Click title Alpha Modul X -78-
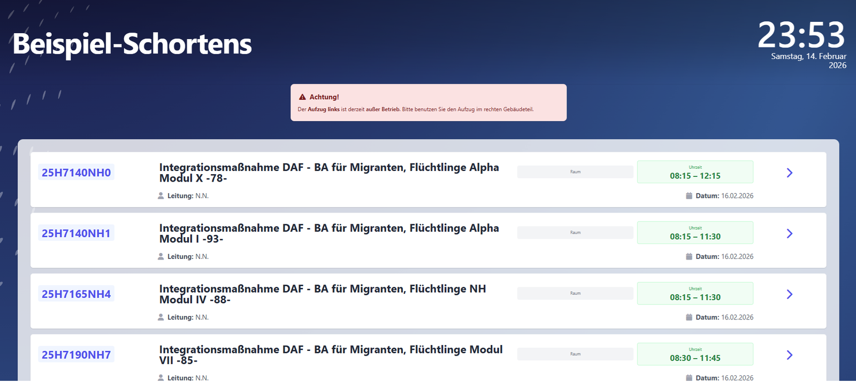This screenshot has width=856, height=385. click(329, 173)
